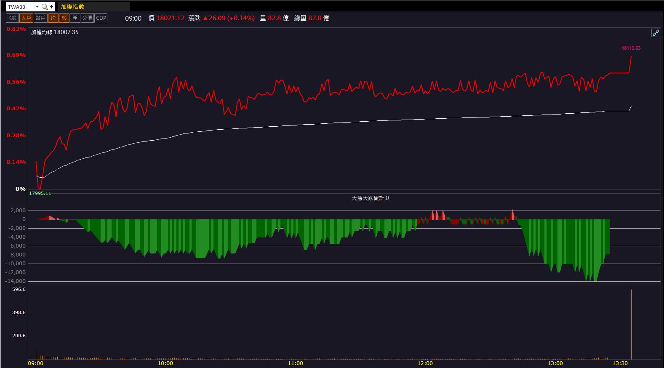The height and width of the screenshot is (368, 664).
Task: Switch to the K線 chart view
Action: tap(13, 18)
